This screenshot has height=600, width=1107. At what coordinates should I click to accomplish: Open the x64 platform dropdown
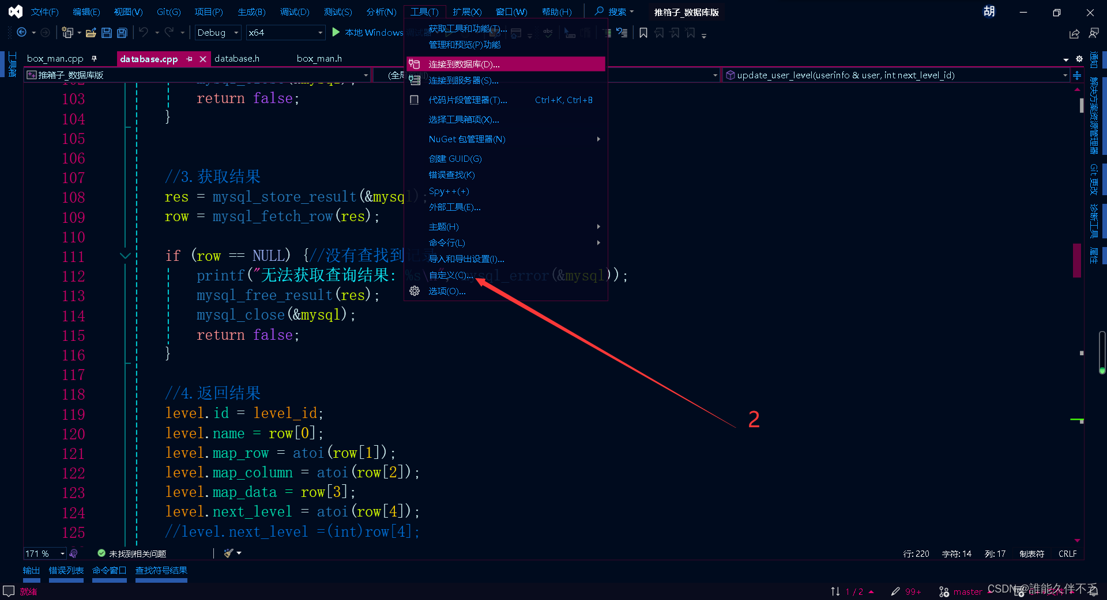tap(285, 33)
